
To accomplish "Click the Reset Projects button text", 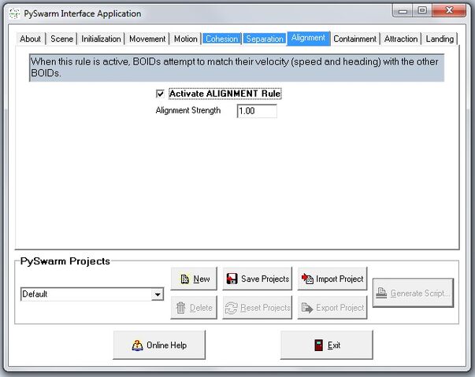I will click(x=265, y=308).
